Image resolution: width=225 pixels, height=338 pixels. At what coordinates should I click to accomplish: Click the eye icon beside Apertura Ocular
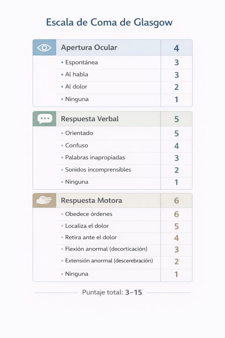(44, 48)
